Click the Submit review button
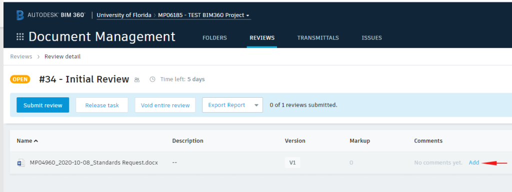This screenshot has height=192, width=512. tap(43, 105)
